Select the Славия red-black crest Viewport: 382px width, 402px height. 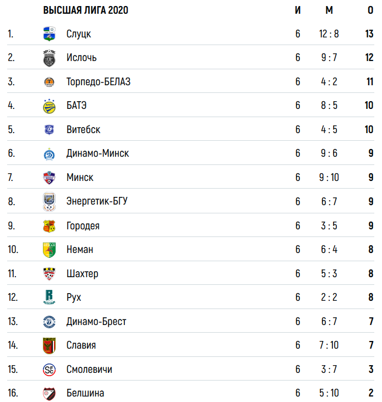click(49, 345)
